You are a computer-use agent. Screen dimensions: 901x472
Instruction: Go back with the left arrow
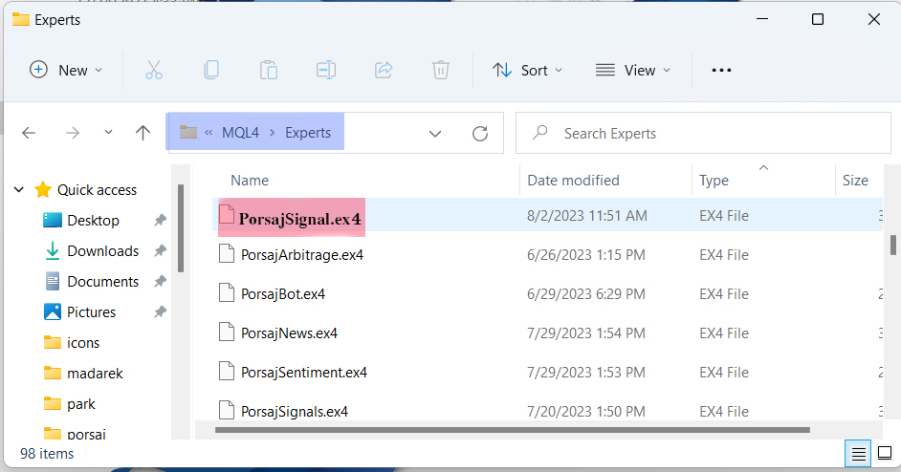(x=29, y=133)
